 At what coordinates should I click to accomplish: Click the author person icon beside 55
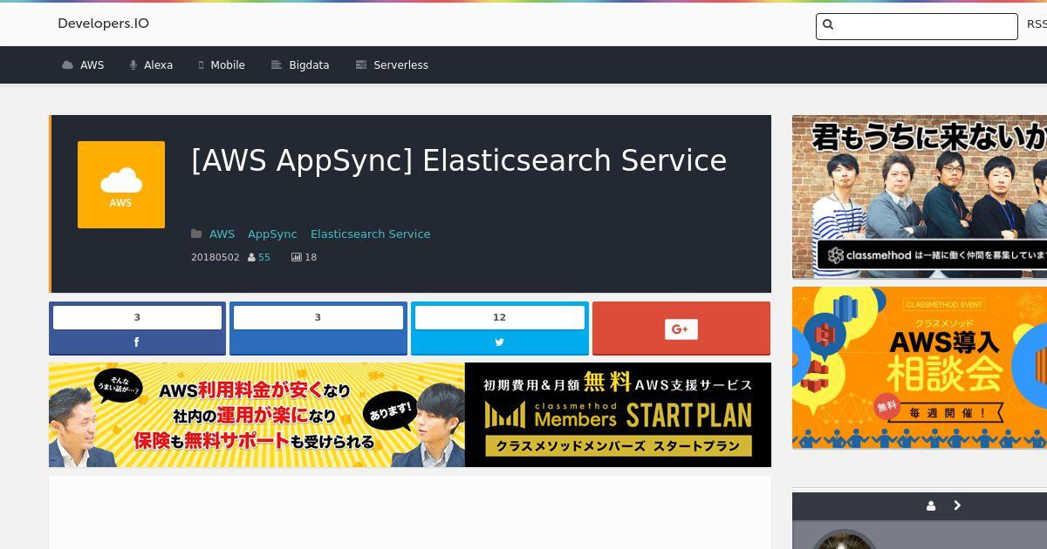[252, 258]
